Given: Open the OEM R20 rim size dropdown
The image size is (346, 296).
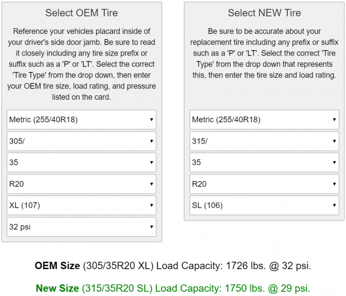Looking at the screenshot, I should click(82, 184).
